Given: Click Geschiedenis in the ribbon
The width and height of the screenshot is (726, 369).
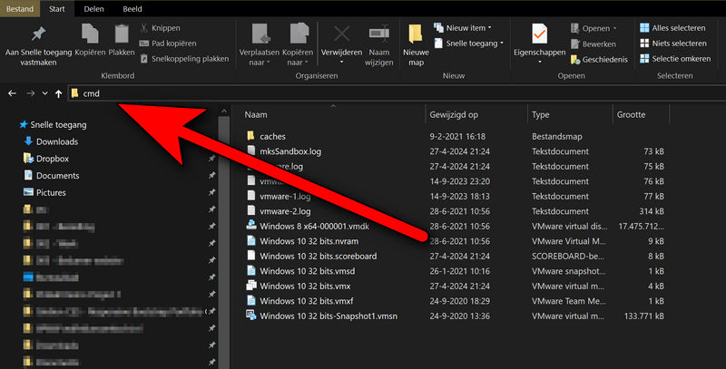Looking at the screenshot, I should point(599,59).
